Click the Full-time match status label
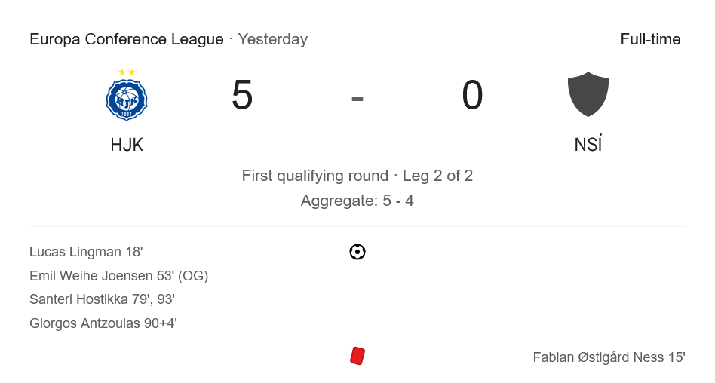This screenshot has height=383, width=715. (650, 39)
